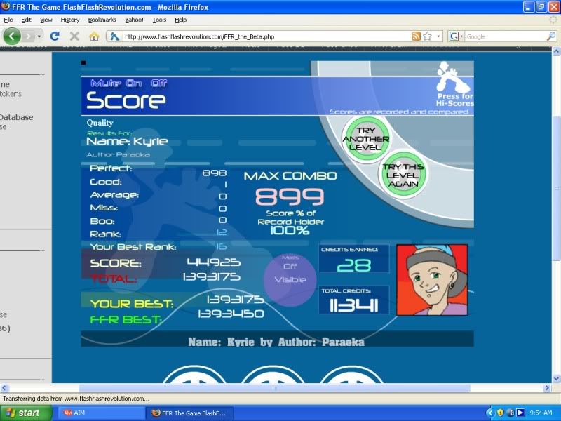Click Try This Level Again button
Viewport: 561px width, 421px height.
coord(403,175)
